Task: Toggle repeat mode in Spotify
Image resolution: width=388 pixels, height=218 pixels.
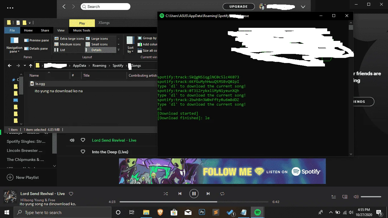Action: coord(222,194)
